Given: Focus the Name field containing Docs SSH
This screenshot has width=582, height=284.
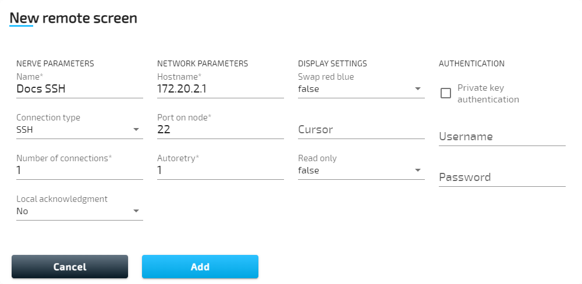Looking at the screenshot, I should point(79,89).
